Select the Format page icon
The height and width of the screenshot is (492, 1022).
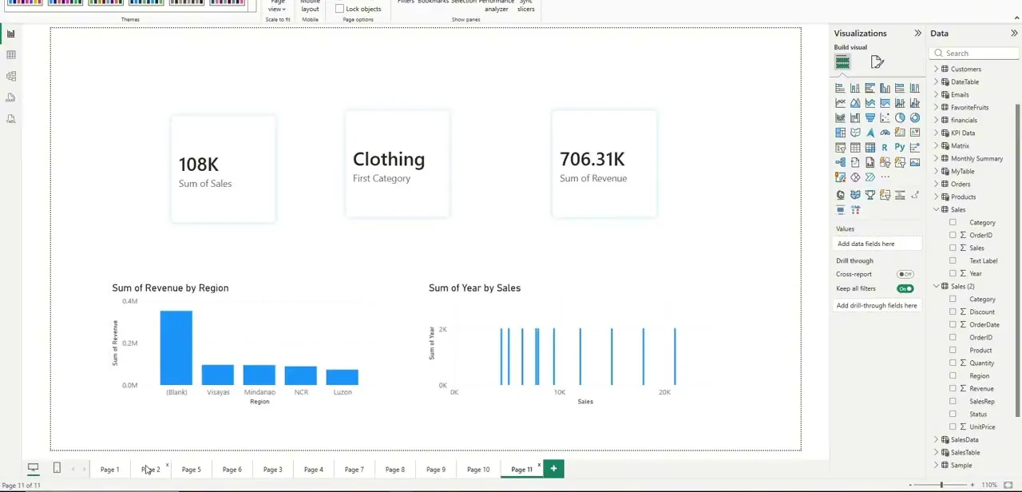pyautogui.click(x=877, y=62)
